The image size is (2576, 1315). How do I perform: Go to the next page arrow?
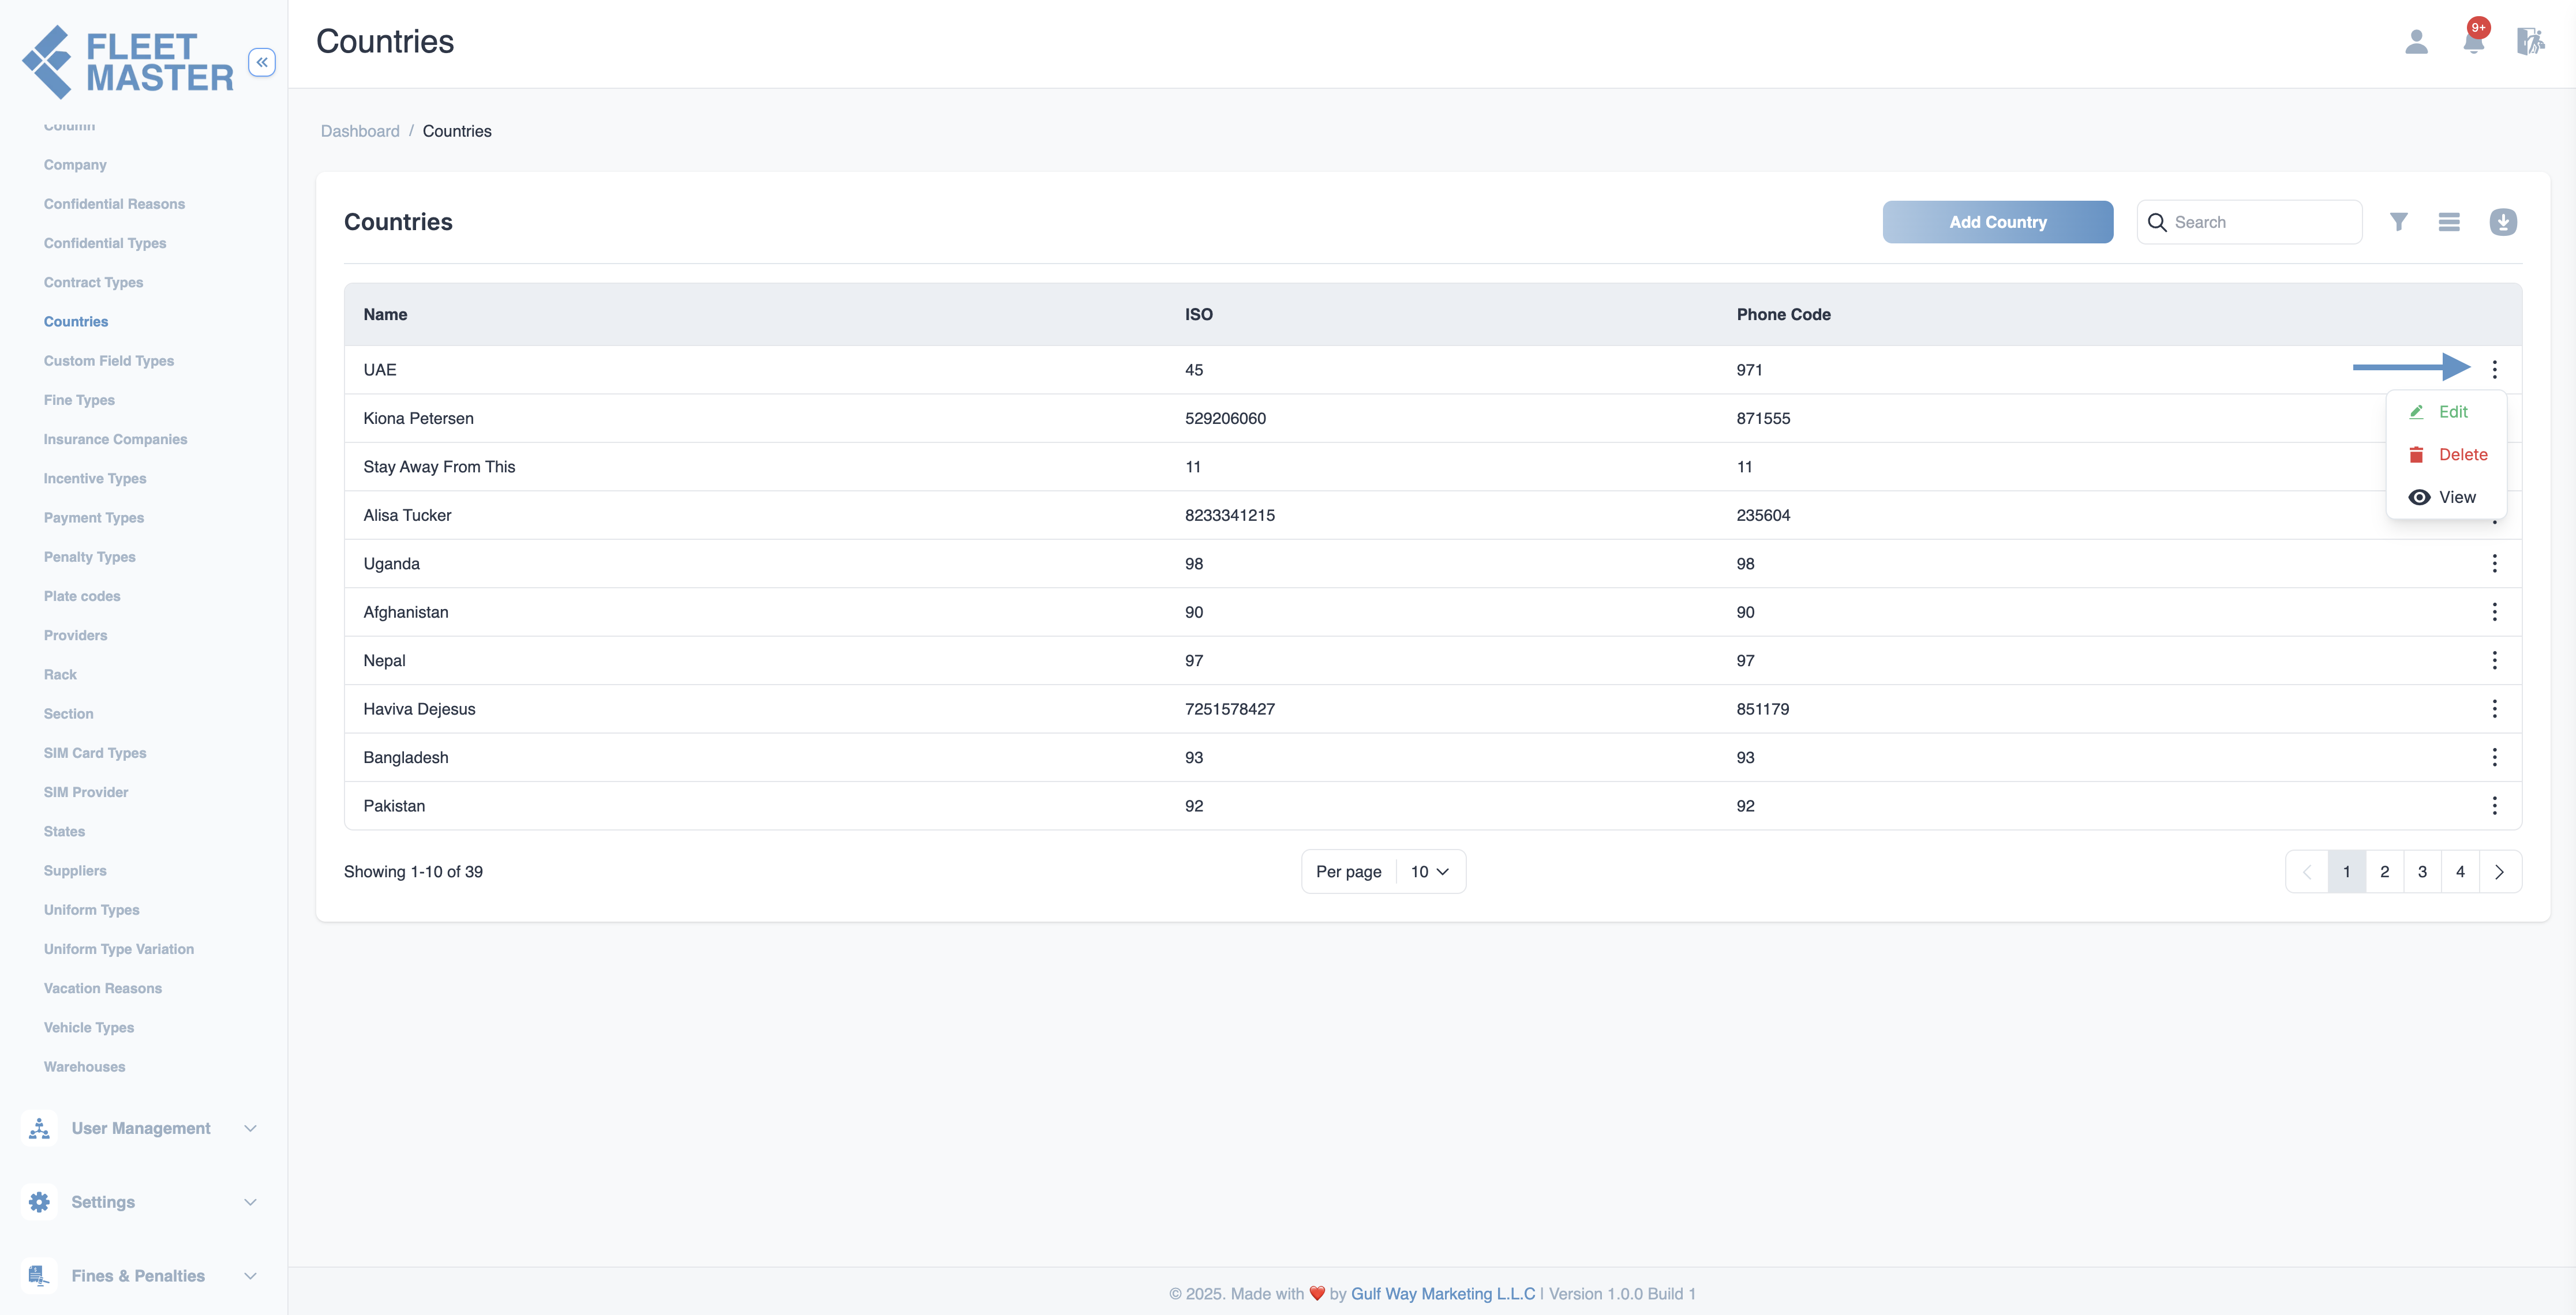pyautogui.click(x=2499, y=871)
